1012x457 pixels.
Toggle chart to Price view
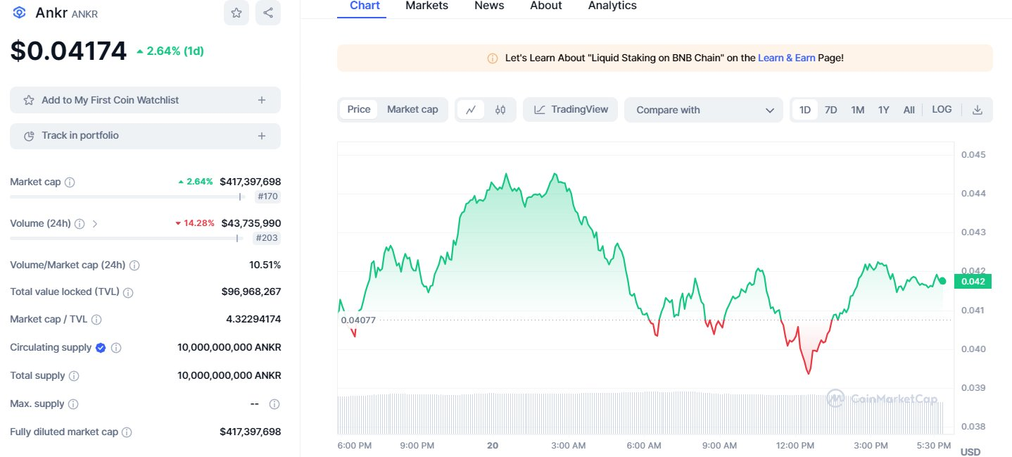coord(359,110)
